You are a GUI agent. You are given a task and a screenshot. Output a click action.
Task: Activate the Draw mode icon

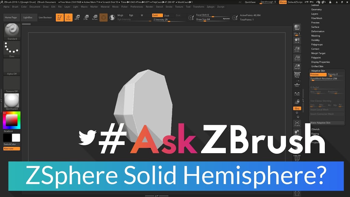[68, 18]
